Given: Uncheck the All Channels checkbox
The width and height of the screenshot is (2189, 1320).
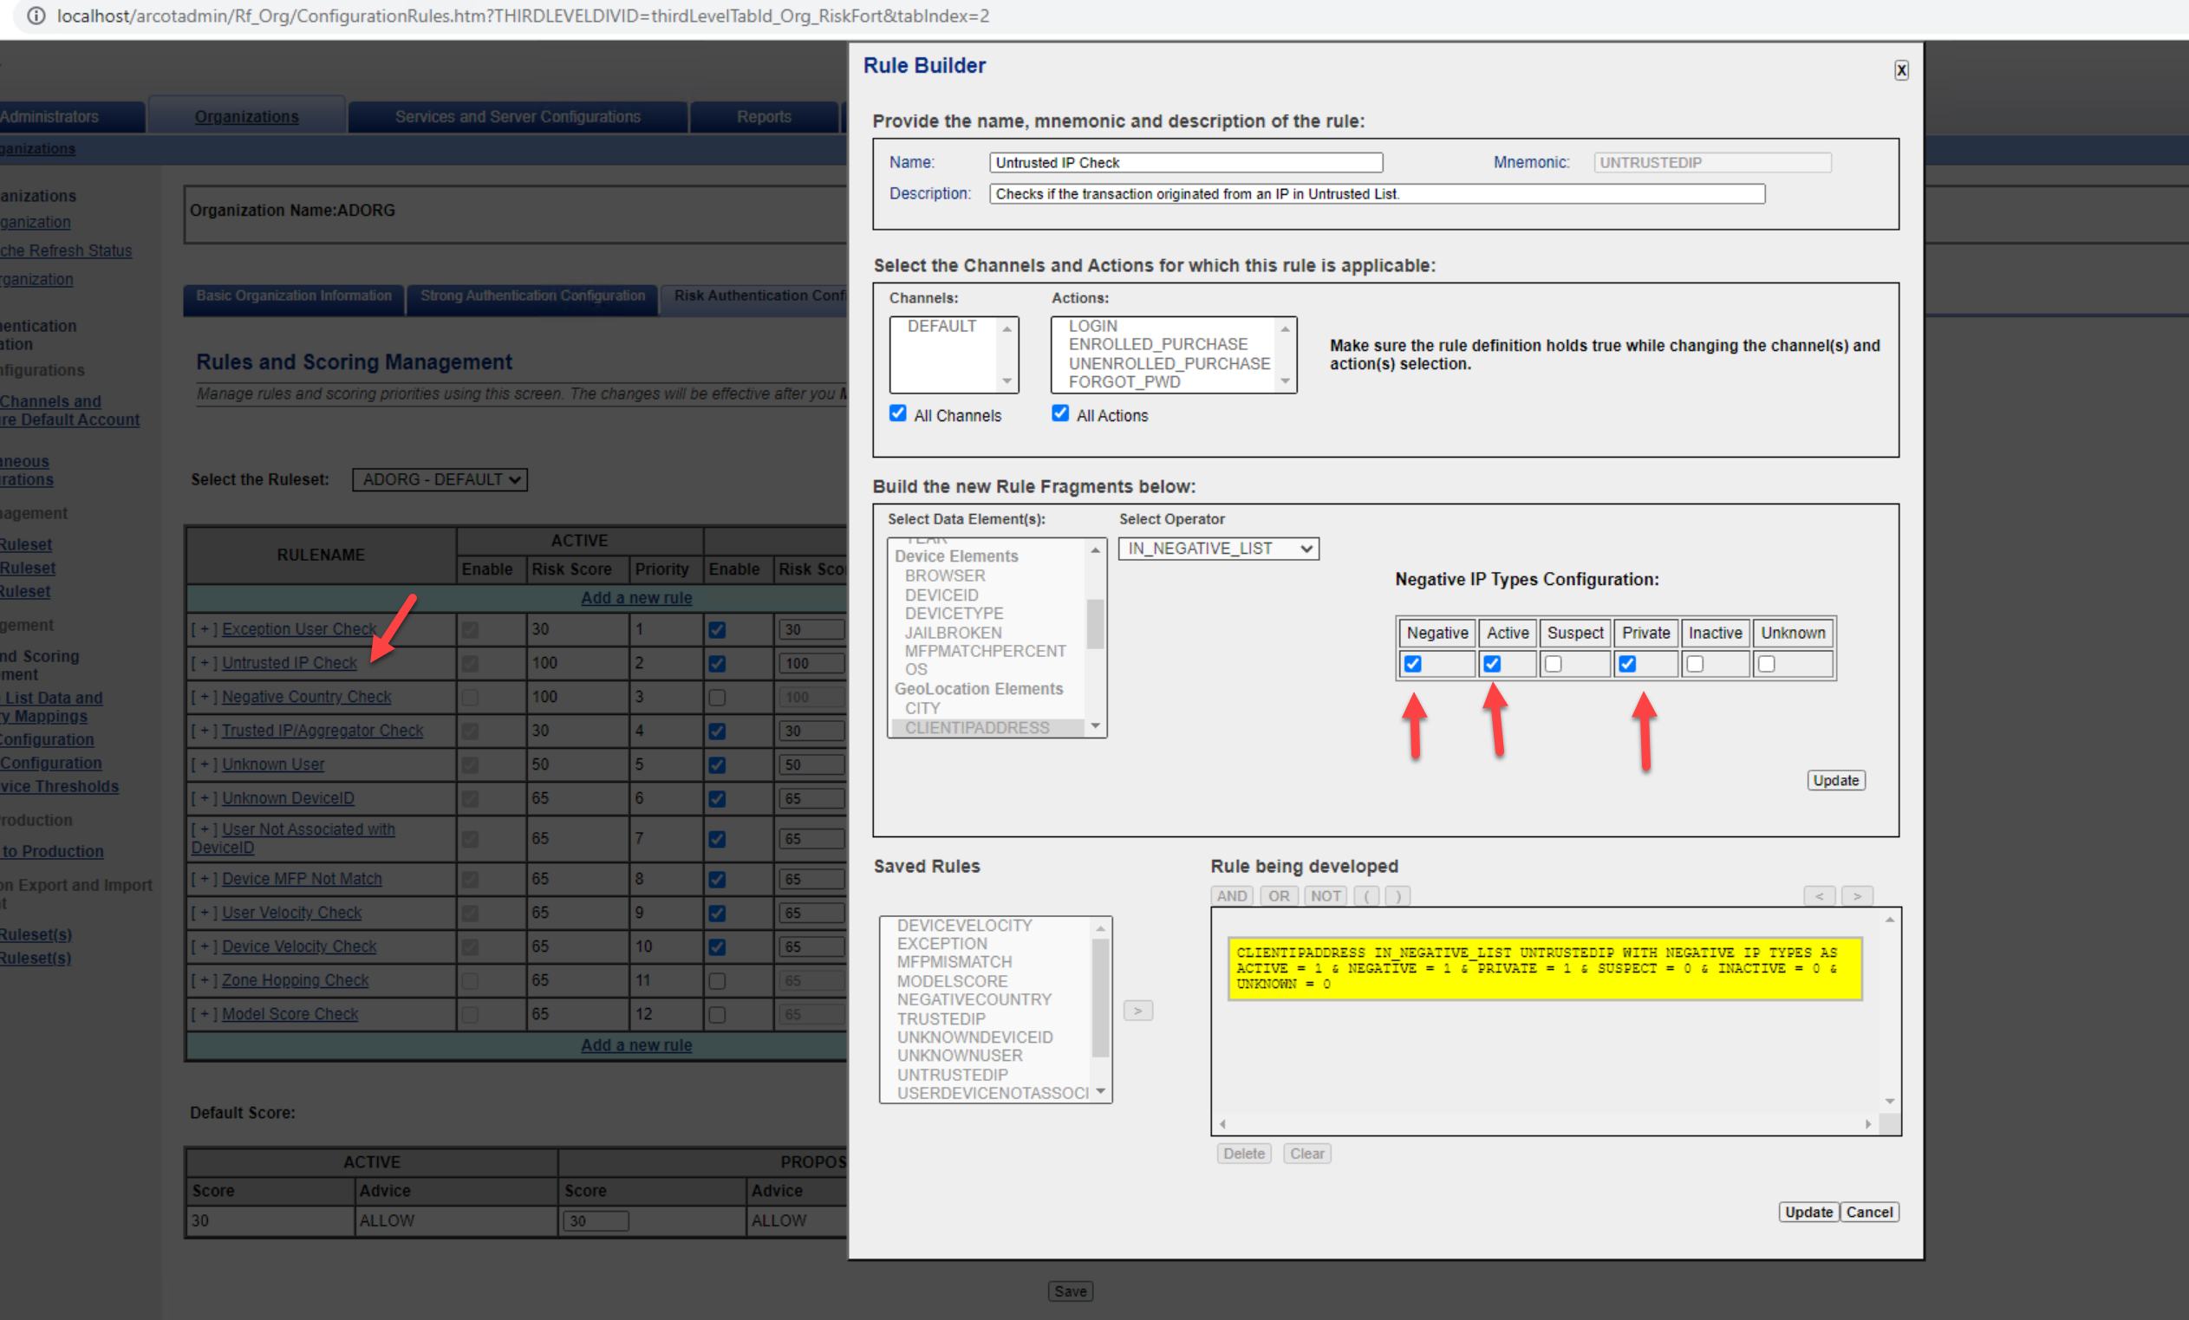Looking at the screenshot, I should pos(898,413).
